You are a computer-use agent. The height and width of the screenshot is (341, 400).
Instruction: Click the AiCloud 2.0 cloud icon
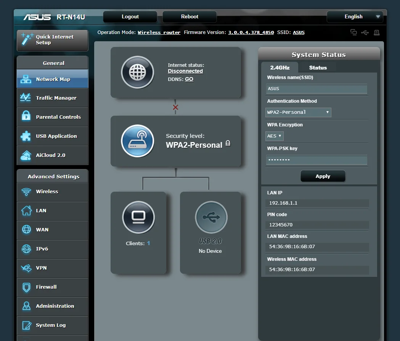point(26,155)
